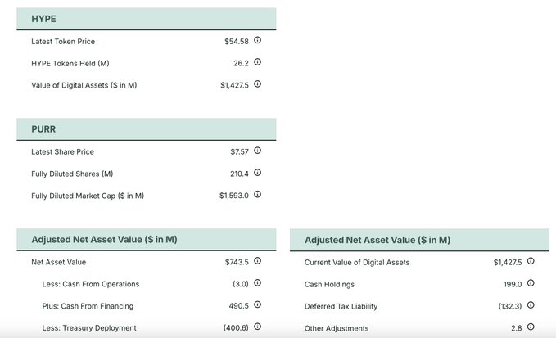
Task: Click the (132.3) deferred tax value
Action: coord(510,306)
